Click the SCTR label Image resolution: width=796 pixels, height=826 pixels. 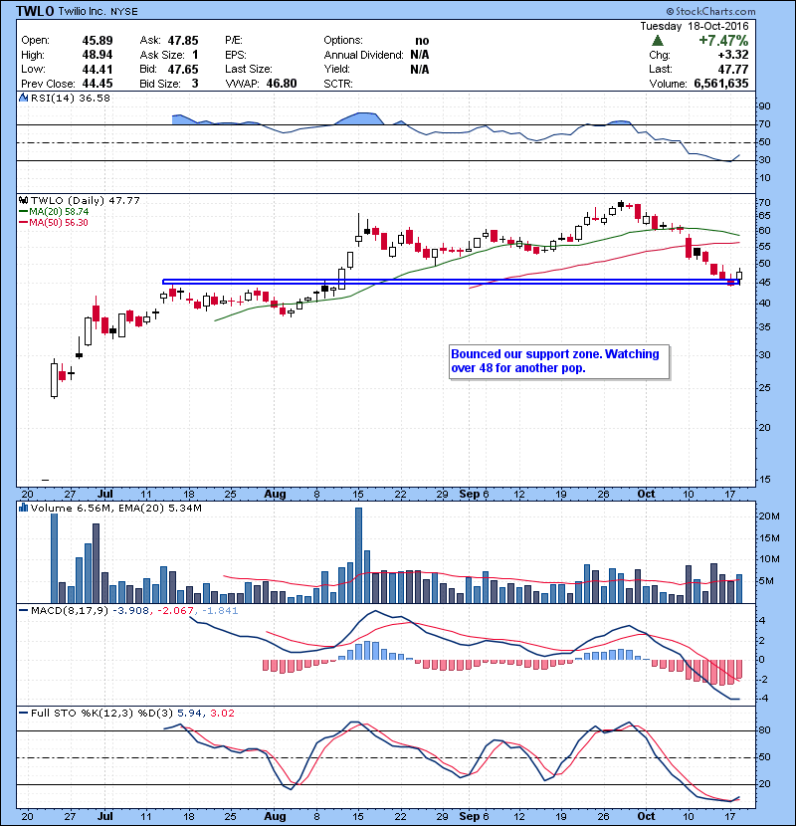point(338,84)
